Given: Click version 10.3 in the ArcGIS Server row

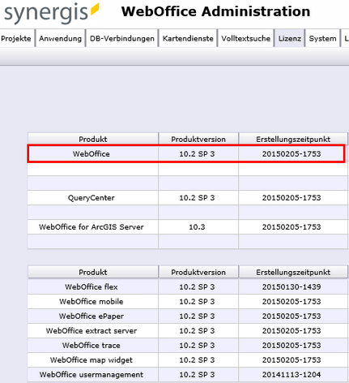Looking at the screenshot, I should [x=198, y=227].
